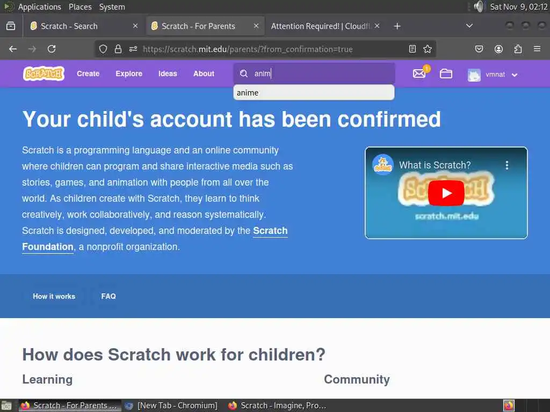This screenshot has height=412, width=550.
Task: Click the search magnifier icon
Action: [x=244, y=73]
